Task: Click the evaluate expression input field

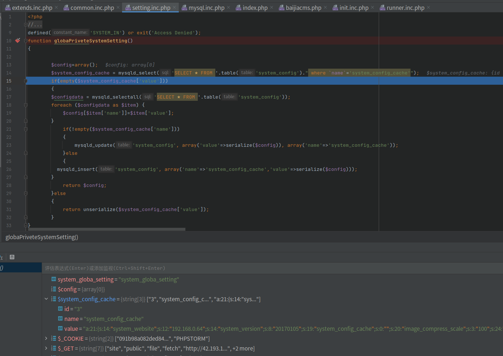Action: (272, 268)
